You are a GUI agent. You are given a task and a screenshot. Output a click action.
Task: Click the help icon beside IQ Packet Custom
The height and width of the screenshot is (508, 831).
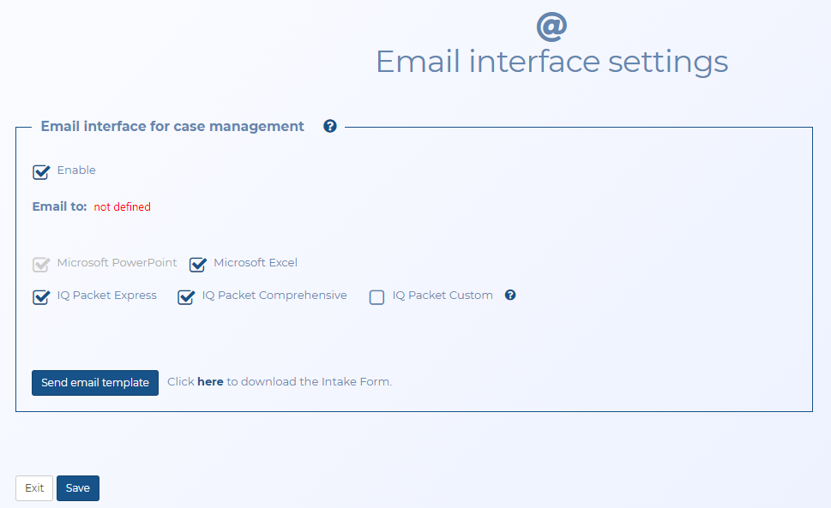(x=510, y=296)
